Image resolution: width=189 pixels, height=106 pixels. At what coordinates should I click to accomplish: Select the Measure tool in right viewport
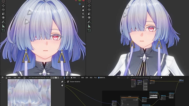(89, 26)
